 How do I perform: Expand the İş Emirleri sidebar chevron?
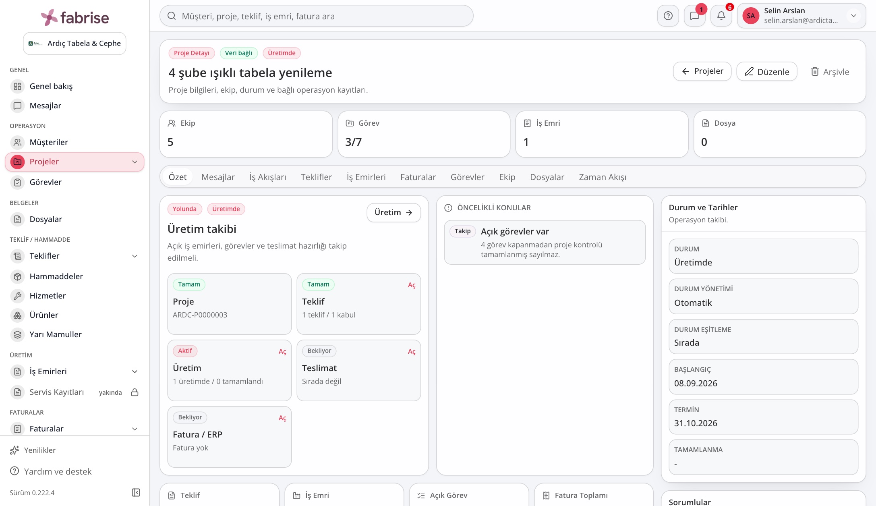(135, 371)
